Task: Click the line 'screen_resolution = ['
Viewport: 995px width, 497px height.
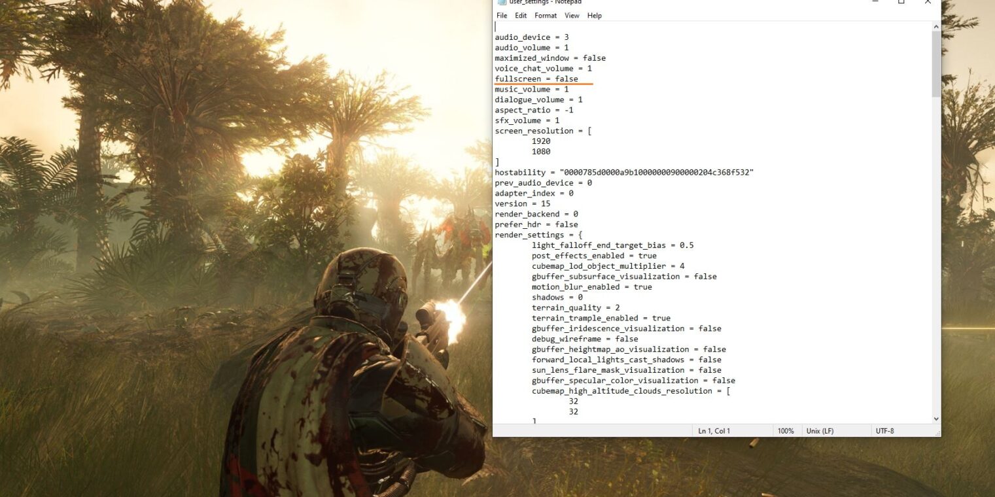Action: point(543,131)
